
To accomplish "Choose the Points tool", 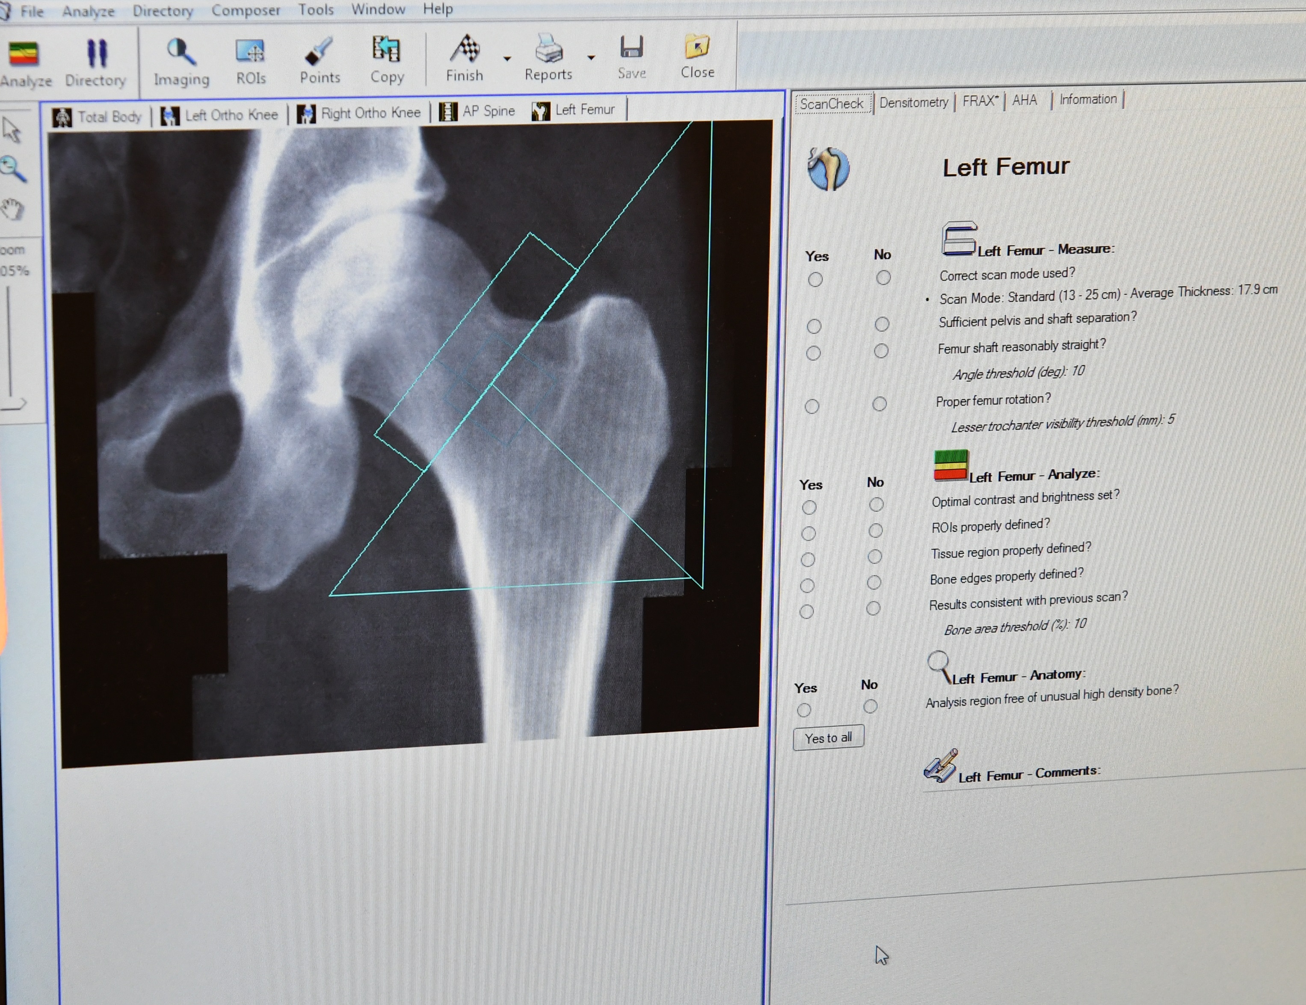I will click(x=319, y=52).
